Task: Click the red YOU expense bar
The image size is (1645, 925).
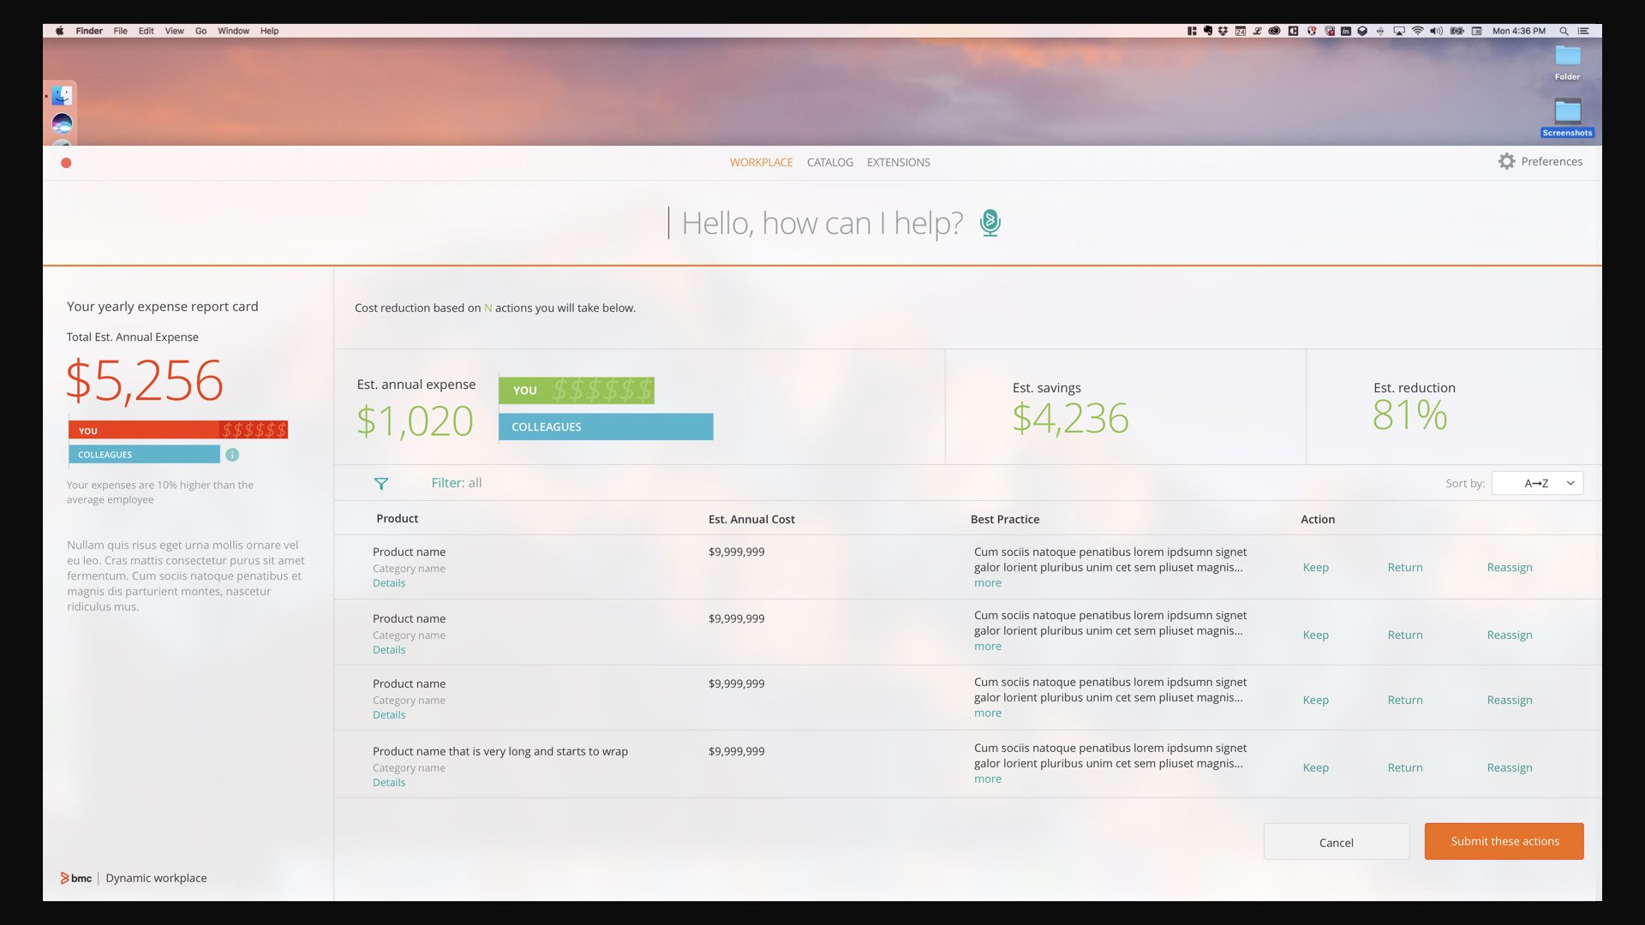Action: click(x=178, y=430)
